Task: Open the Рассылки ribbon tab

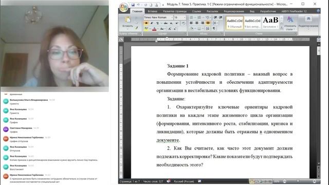Action: (x=212, y=11)
